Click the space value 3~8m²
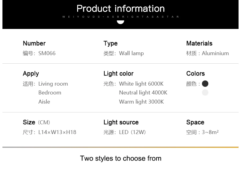The image size is (241, 170). 210,132
